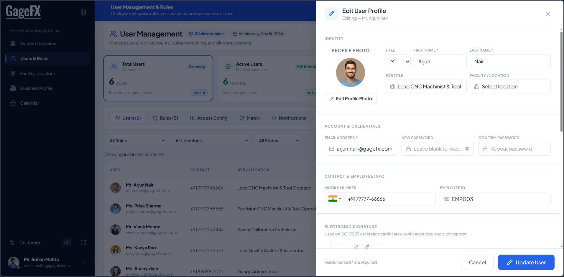Click the Edit Profile Photo button
Screen dimensions: 564x277
[351, 99]
